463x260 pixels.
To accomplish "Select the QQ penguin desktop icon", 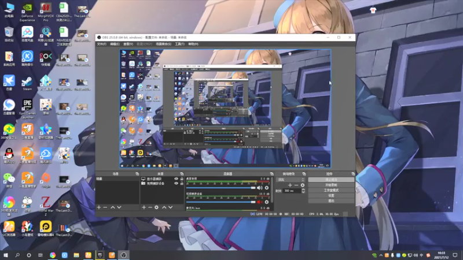I will coord(9,155).
